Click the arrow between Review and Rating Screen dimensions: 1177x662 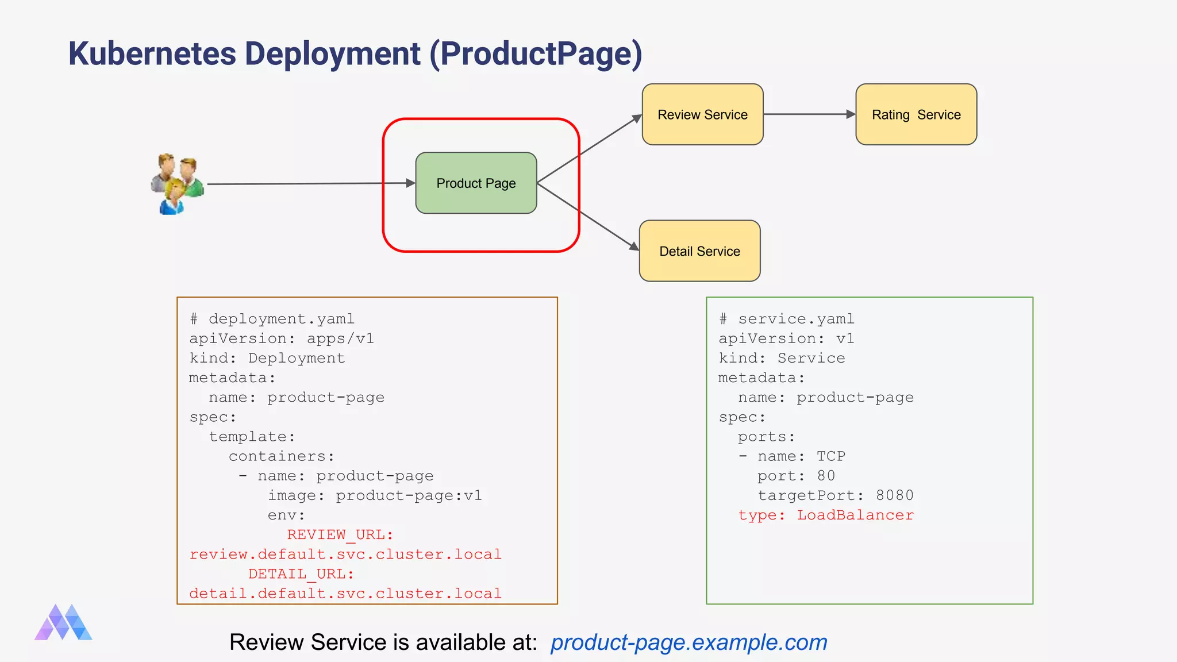809,114
